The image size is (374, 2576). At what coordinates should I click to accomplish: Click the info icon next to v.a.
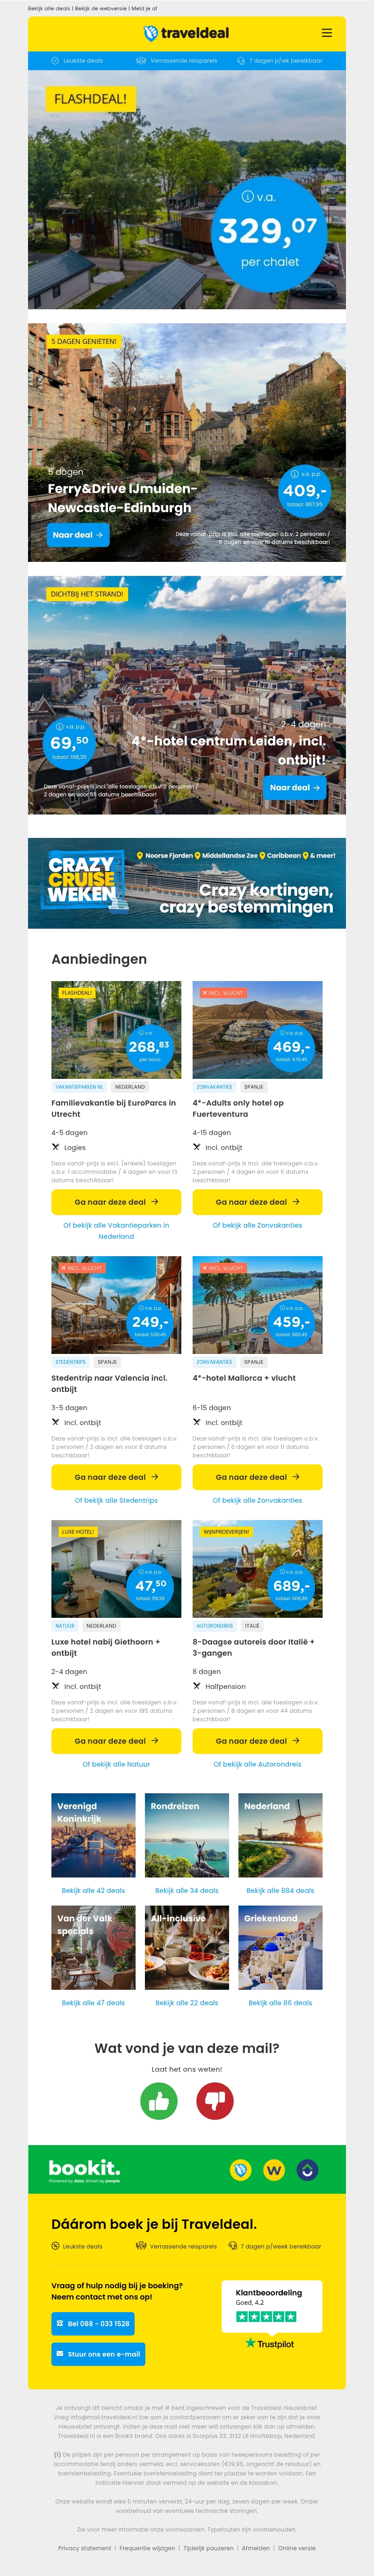point(247,197)
